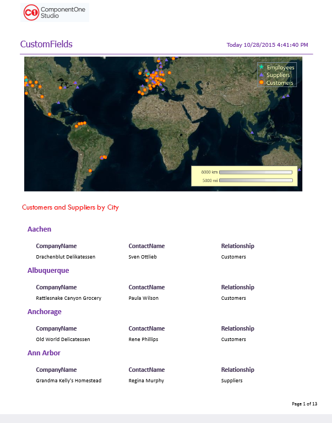
Task: Select the Aachen city group header
Action: coord(39,229)
